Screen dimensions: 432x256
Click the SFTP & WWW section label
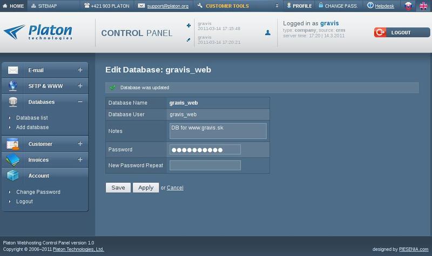[x=45, y=86]
